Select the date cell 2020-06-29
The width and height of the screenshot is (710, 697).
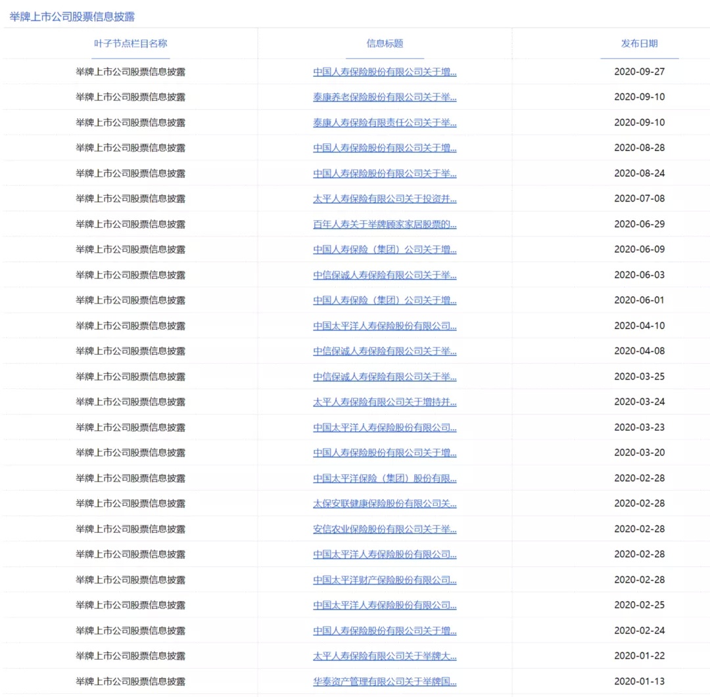coord(640,224)
